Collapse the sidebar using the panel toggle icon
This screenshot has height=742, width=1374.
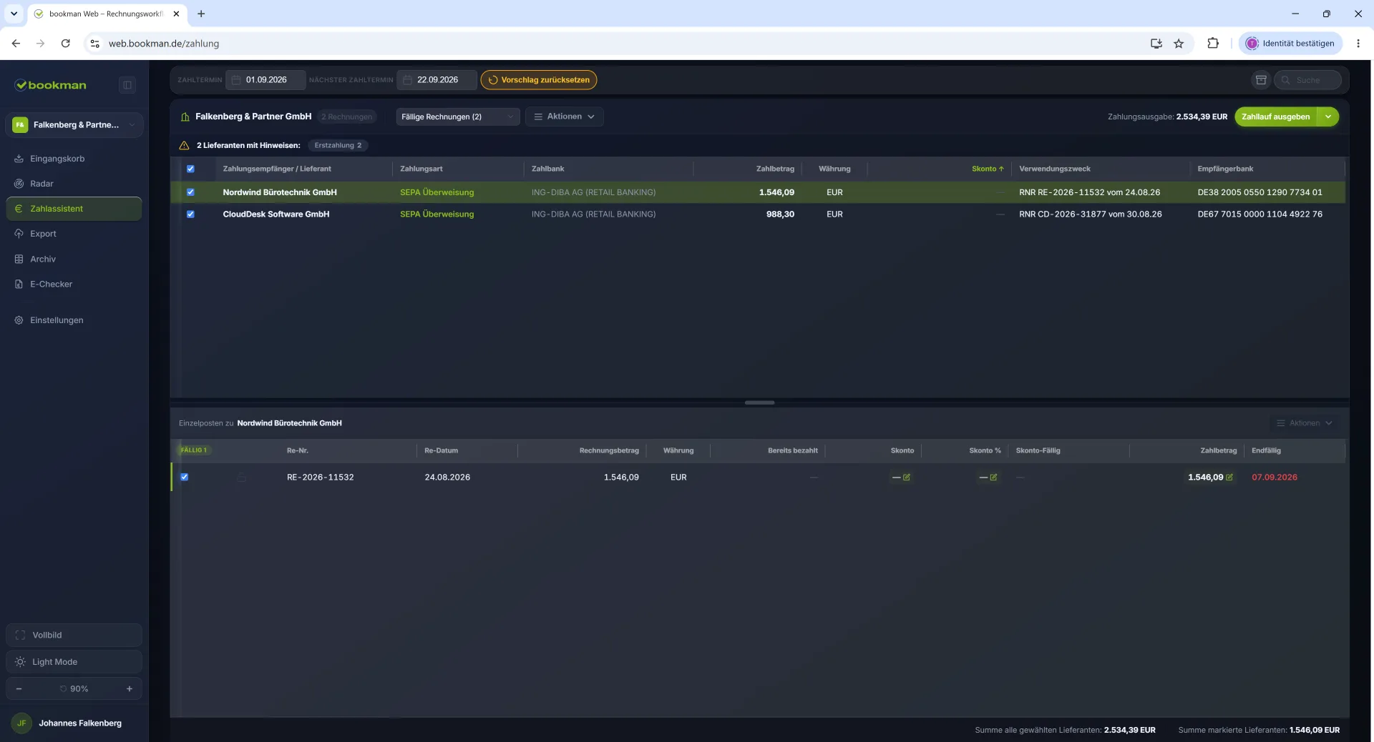pos(127,85)
